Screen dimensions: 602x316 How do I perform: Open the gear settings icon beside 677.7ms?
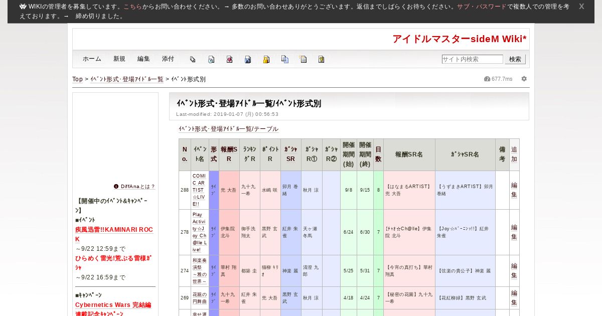click(524, 79)
